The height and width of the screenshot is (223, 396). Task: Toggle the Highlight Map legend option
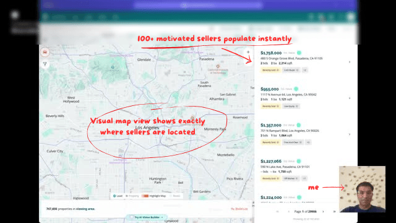click(154, 196)
